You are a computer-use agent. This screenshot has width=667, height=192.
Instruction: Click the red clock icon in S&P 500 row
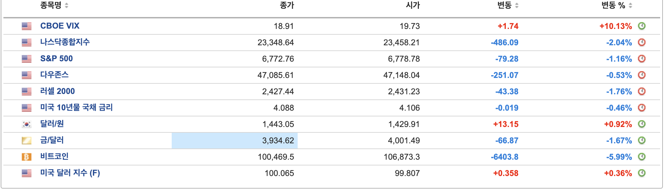(x=642, y=59)
